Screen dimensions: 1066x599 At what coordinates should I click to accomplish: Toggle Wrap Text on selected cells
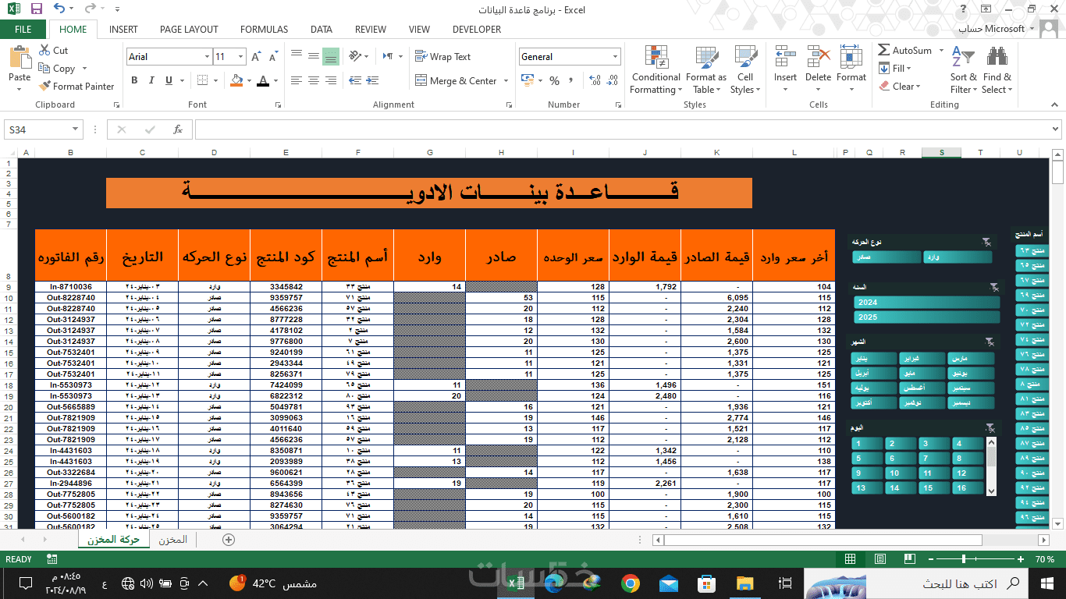coord(442,57)
